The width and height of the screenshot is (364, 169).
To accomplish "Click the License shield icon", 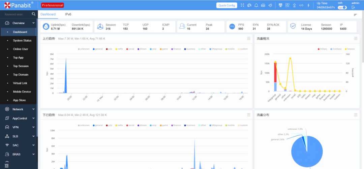I will click(293, 26).
